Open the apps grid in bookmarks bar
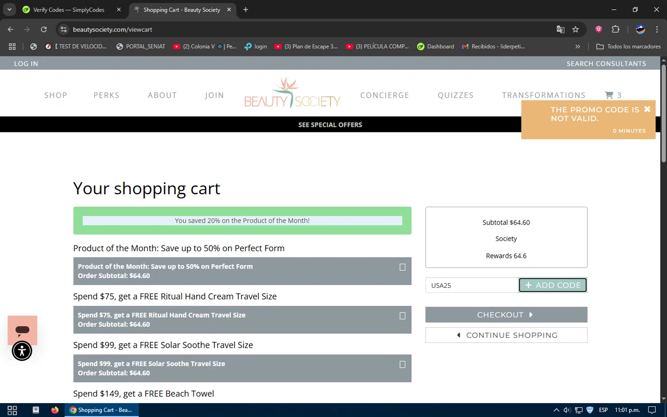The height and width of the screenshot is (417, 667). (x=12, y=46)
